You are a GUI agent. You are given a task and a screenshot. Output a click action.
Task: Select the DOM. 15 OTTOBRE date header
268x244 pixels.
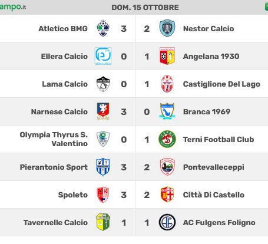[145, 8]
